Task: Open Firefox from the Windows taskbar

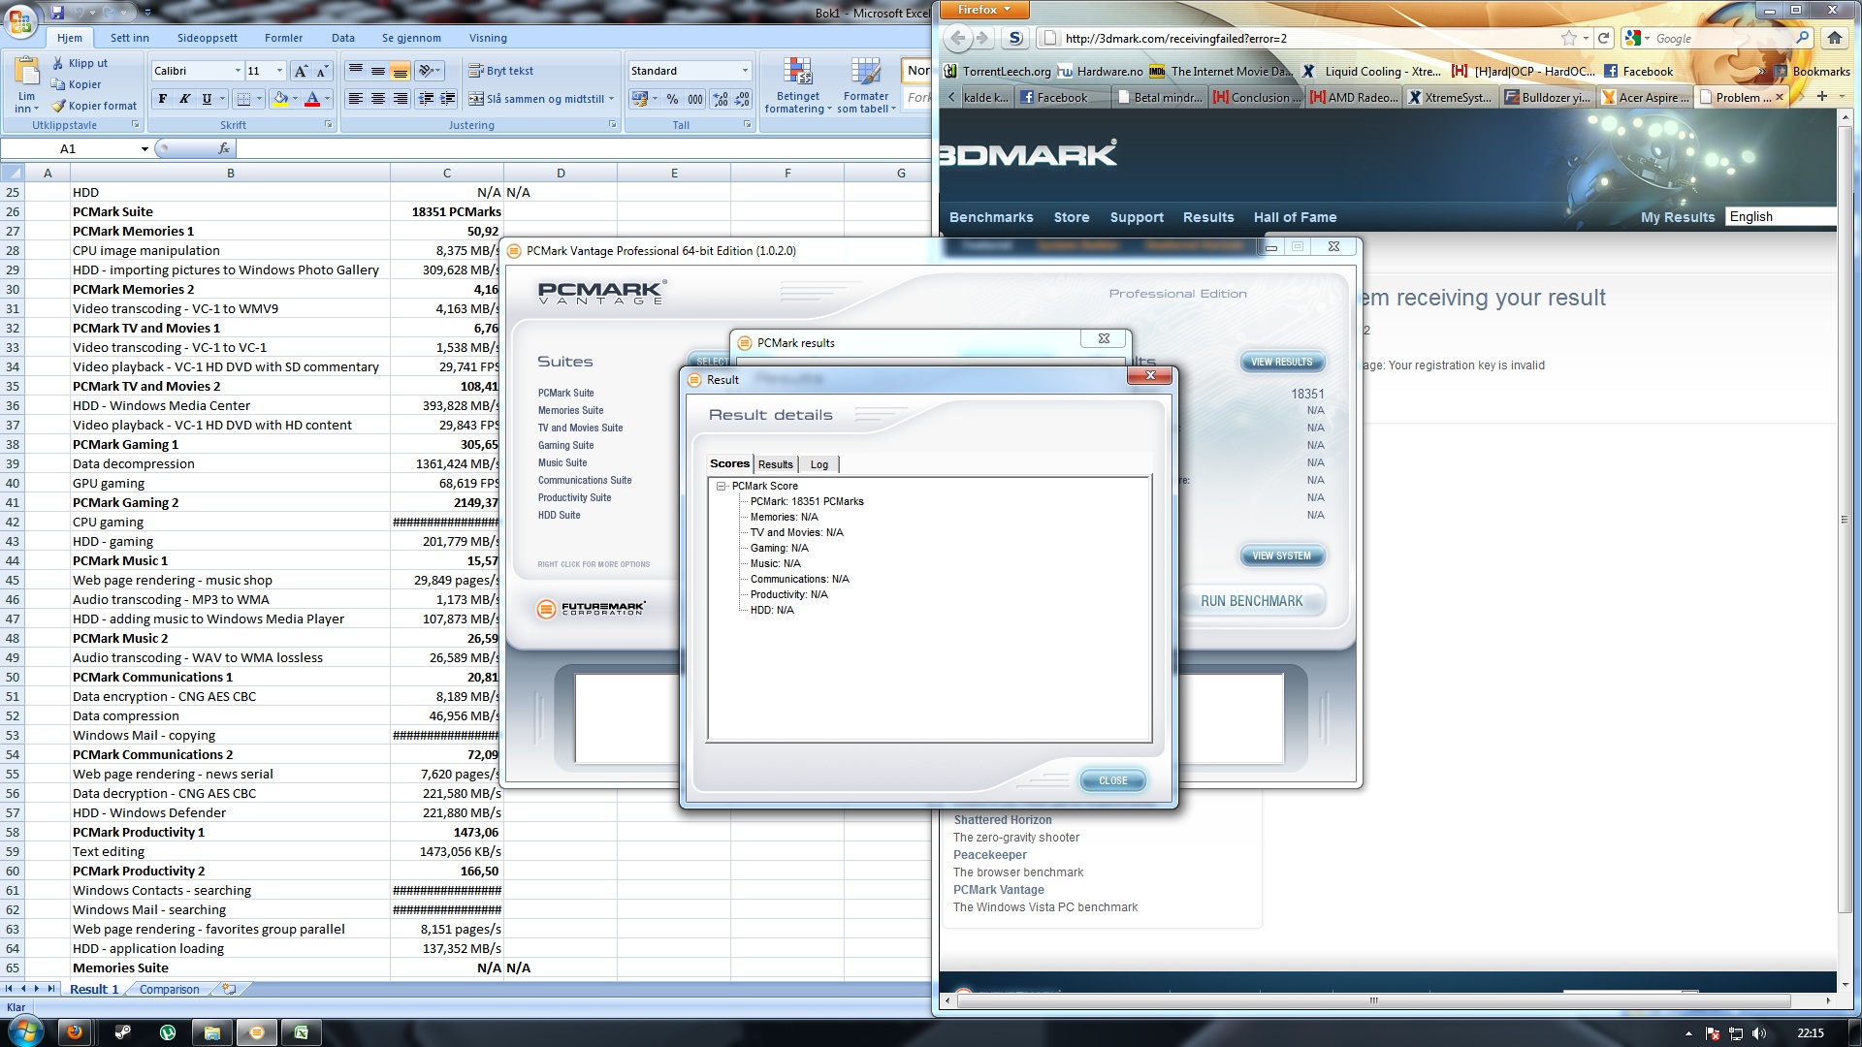Action: click(75, 1032)
